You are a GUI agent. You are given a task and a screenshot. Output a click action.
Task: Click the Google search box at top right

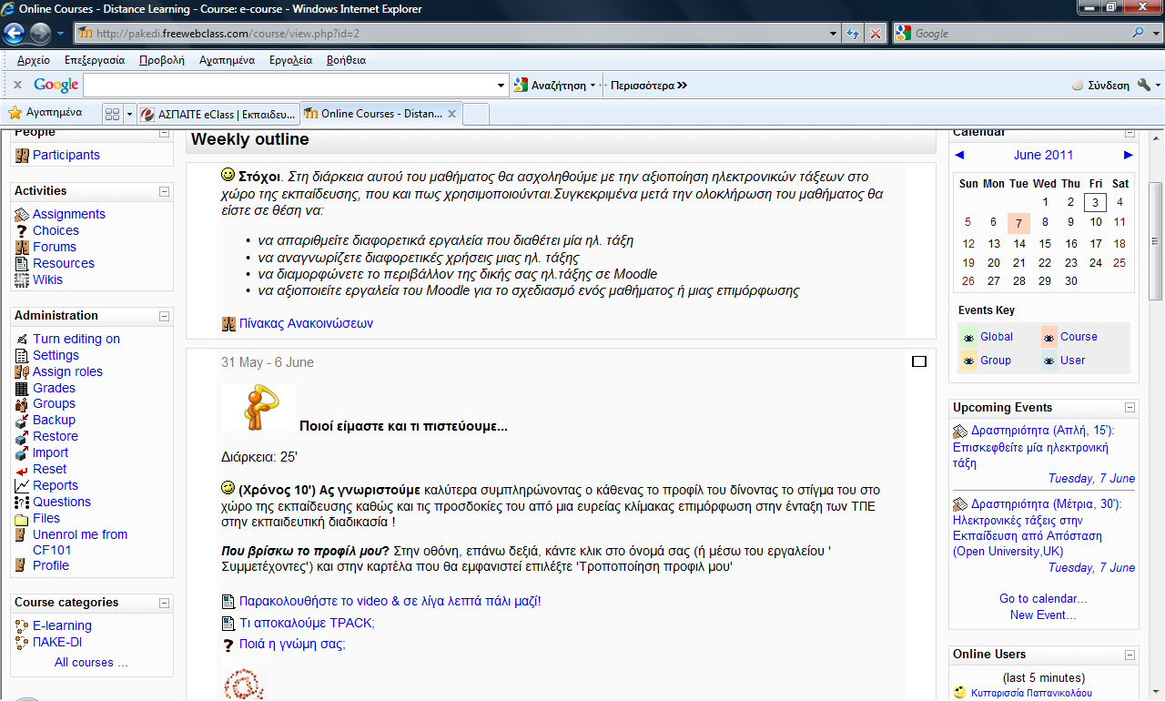(x=1019, y=34)
